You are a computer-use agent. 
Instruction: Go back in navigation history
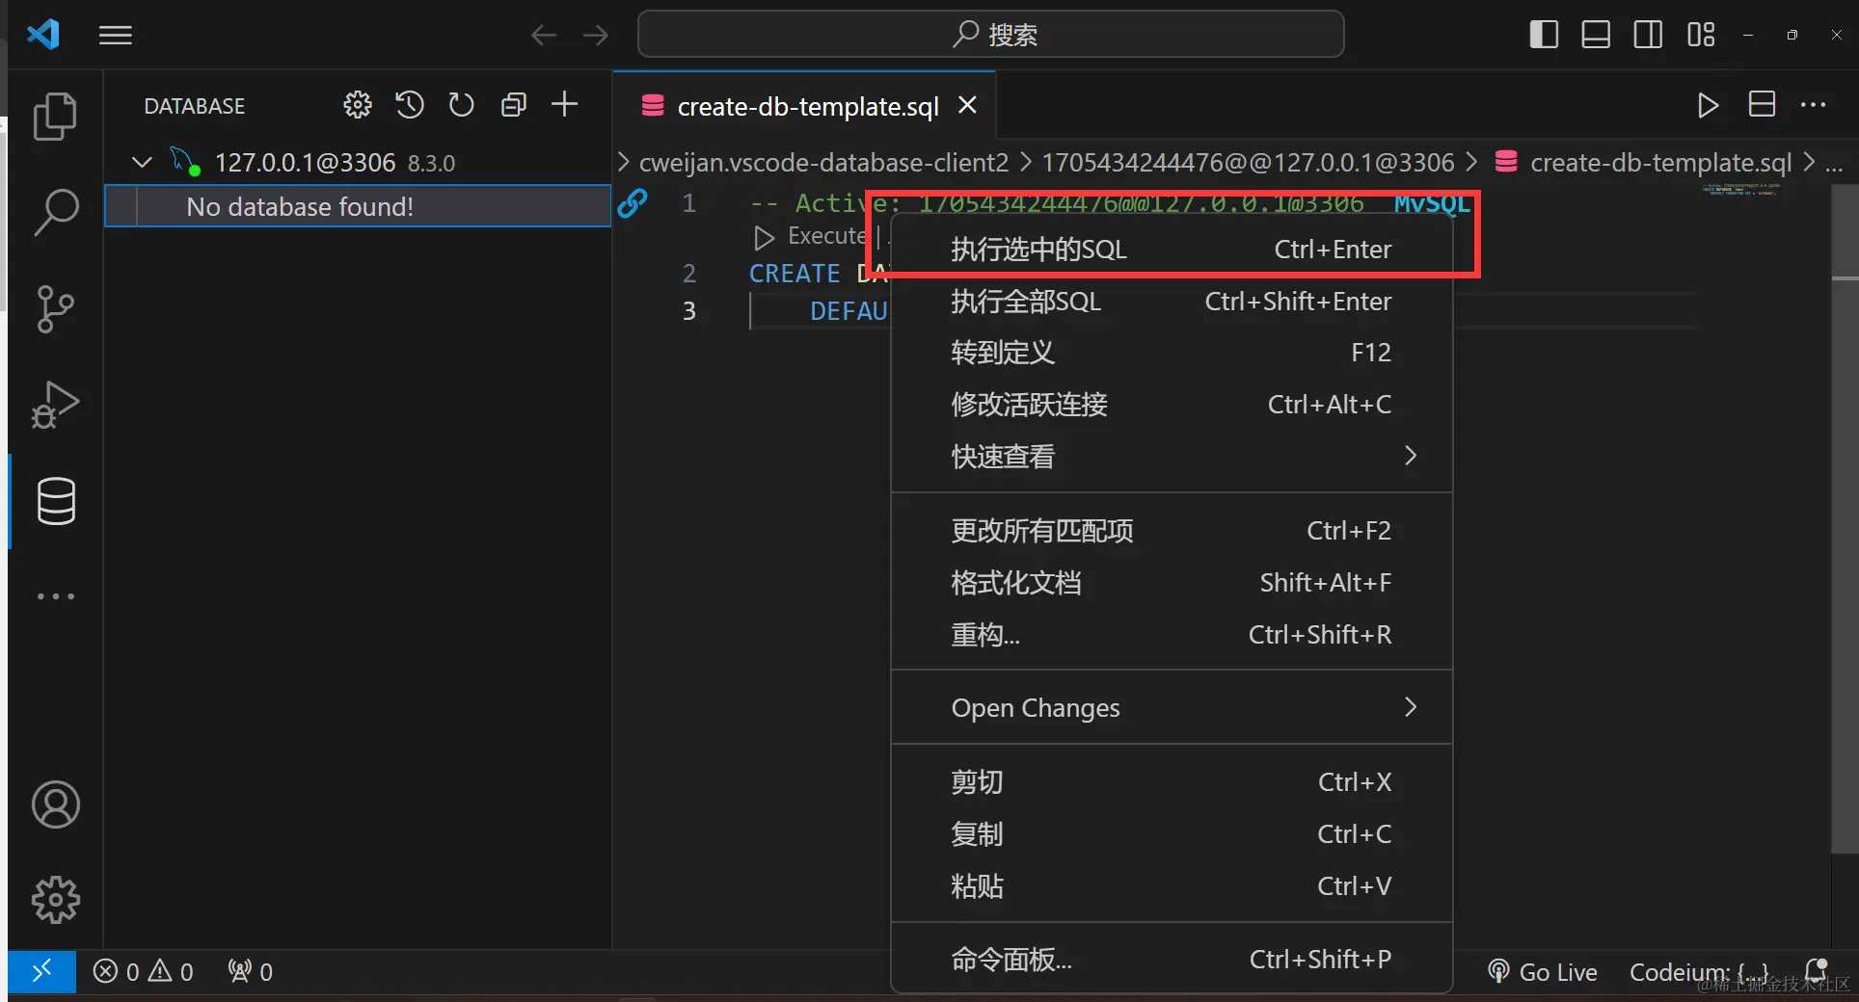[544, 36]
